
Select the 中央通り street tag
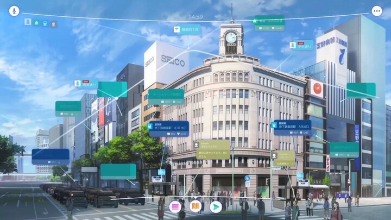(301, 46)
